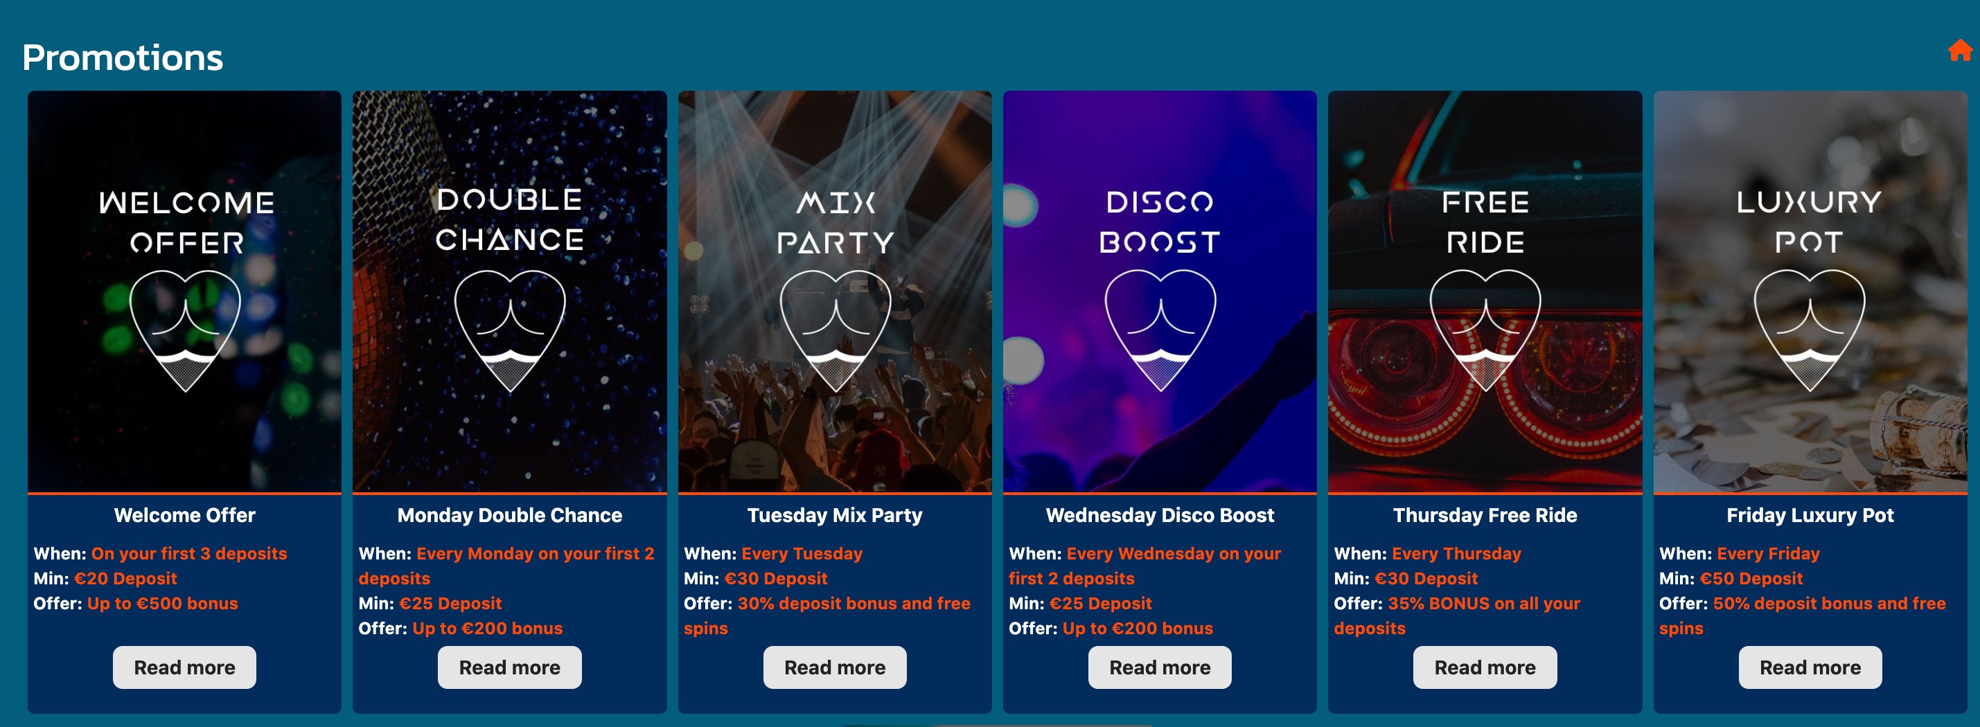Open Read more for Monday Double Chance
The width and height of the screenshot is (1980, 727).
pyautogui.click(x=510, y=667)
